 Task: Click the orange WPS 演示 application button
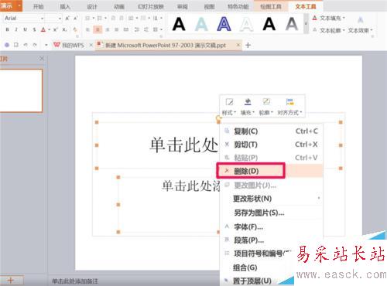(x=11, y=5)
